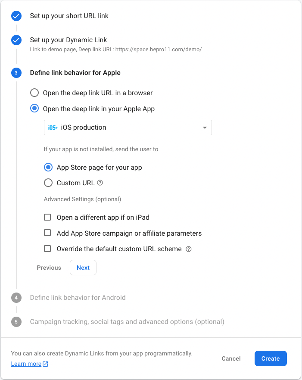Click the step 3 number badge
302x380 pixels.
tap(16, 73)
